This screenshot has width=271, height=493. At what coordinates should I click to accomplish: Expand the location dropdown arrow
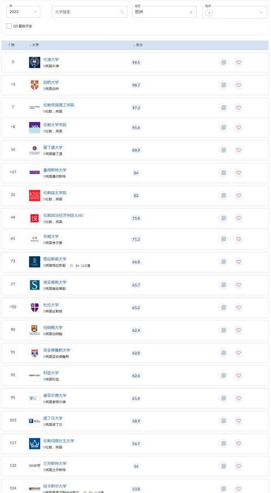[x=261, y=12]
